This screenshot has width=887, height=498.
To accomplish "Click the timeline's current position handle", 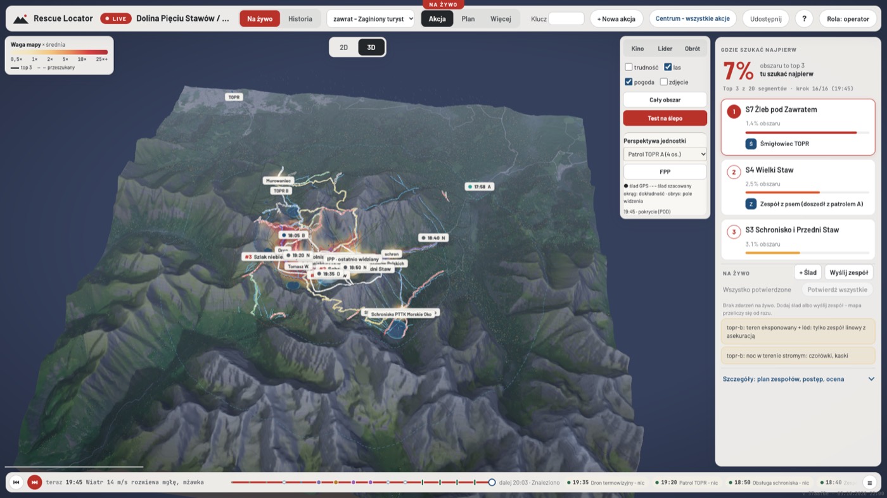I will coord(492,482).
